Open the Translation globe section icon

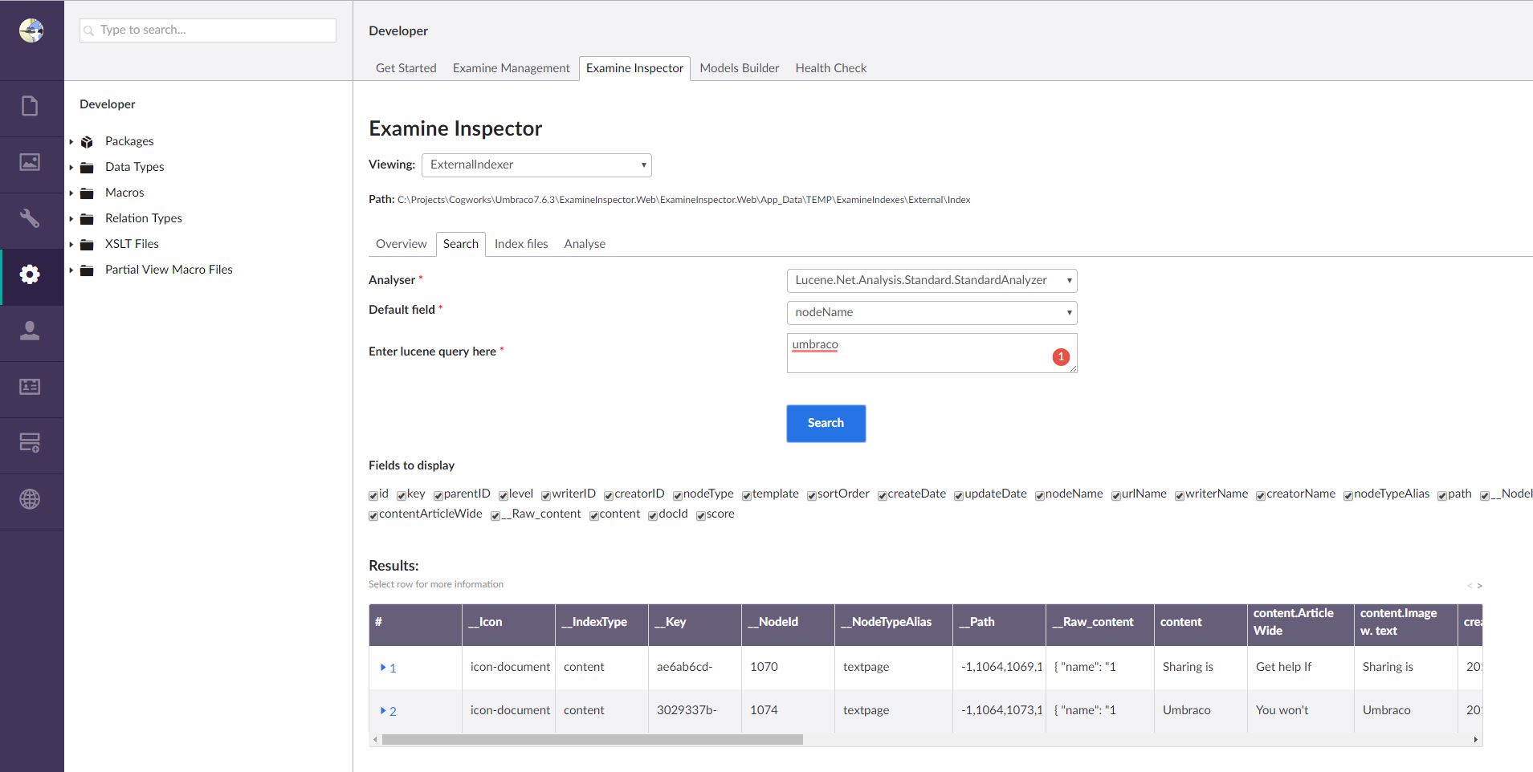pyautogui.click(x=30, y=499)
